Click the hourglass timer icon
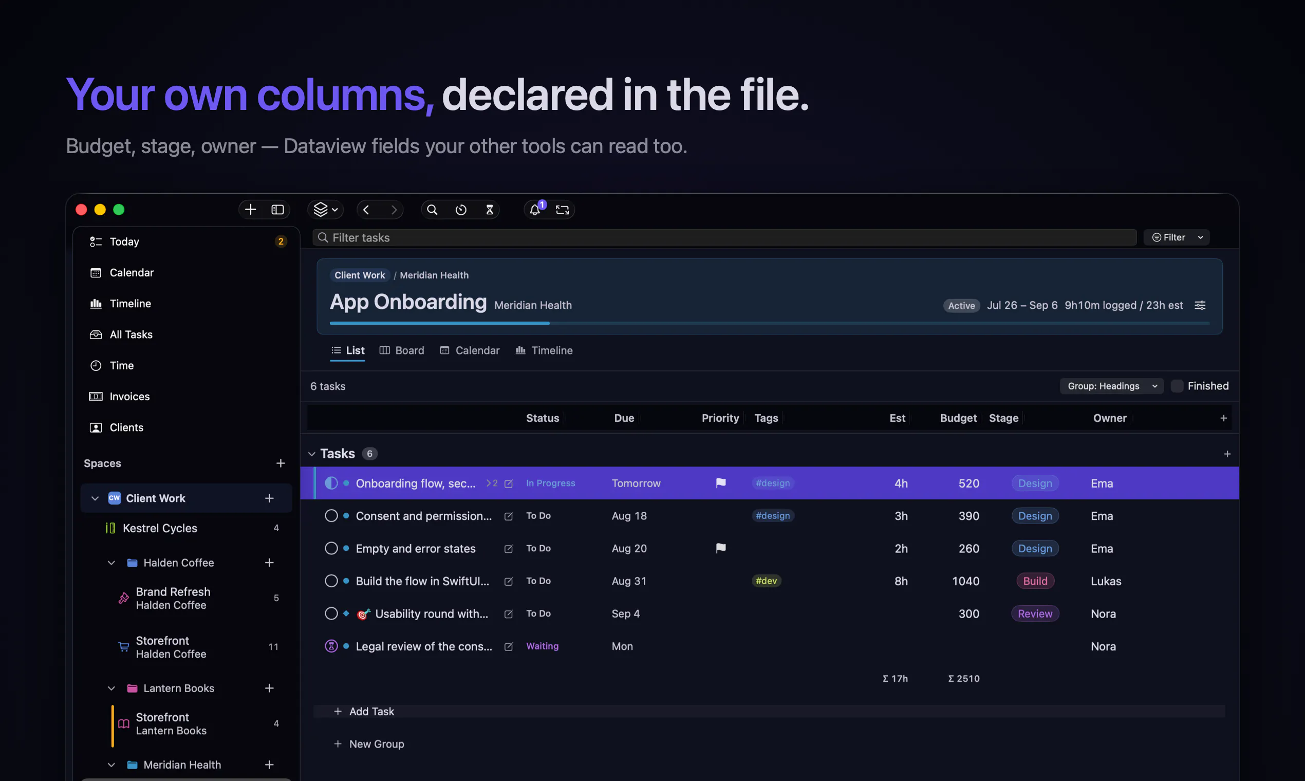 point(489,210)
